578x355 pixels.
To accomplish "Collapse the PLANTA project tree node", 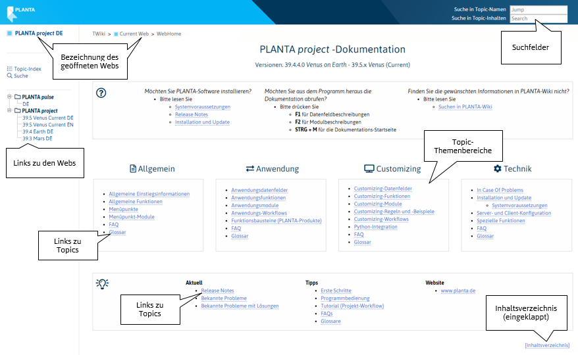I will (x=9, y=110).
